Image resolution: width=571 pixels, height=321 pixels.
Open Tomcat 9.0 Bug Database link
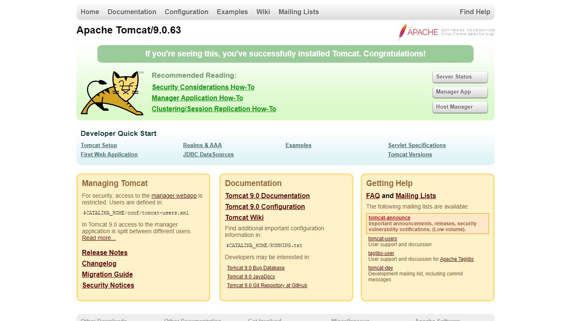point(256,268)
